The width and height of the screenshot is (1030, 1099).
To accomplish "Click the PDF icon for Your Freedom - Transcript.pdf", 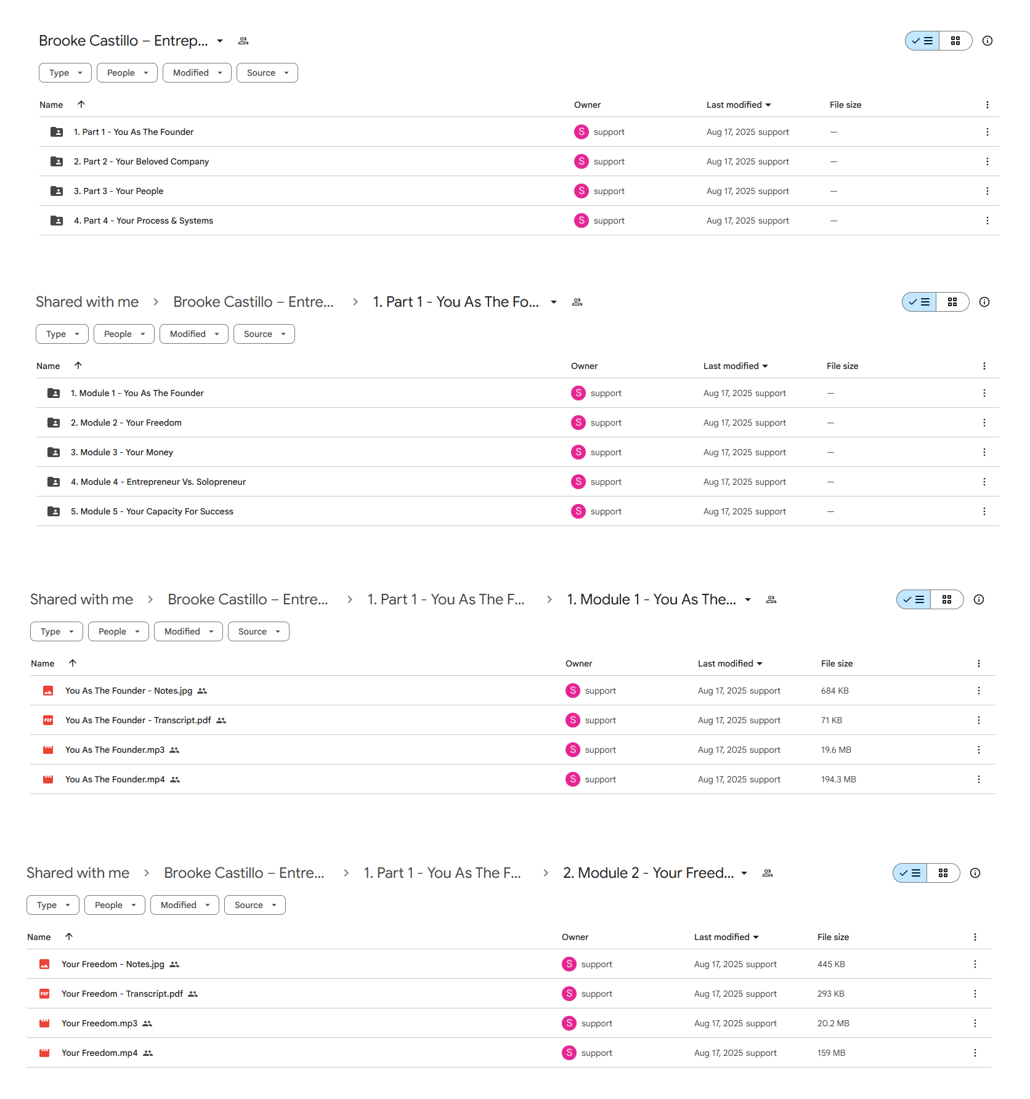I will [44, 994].
